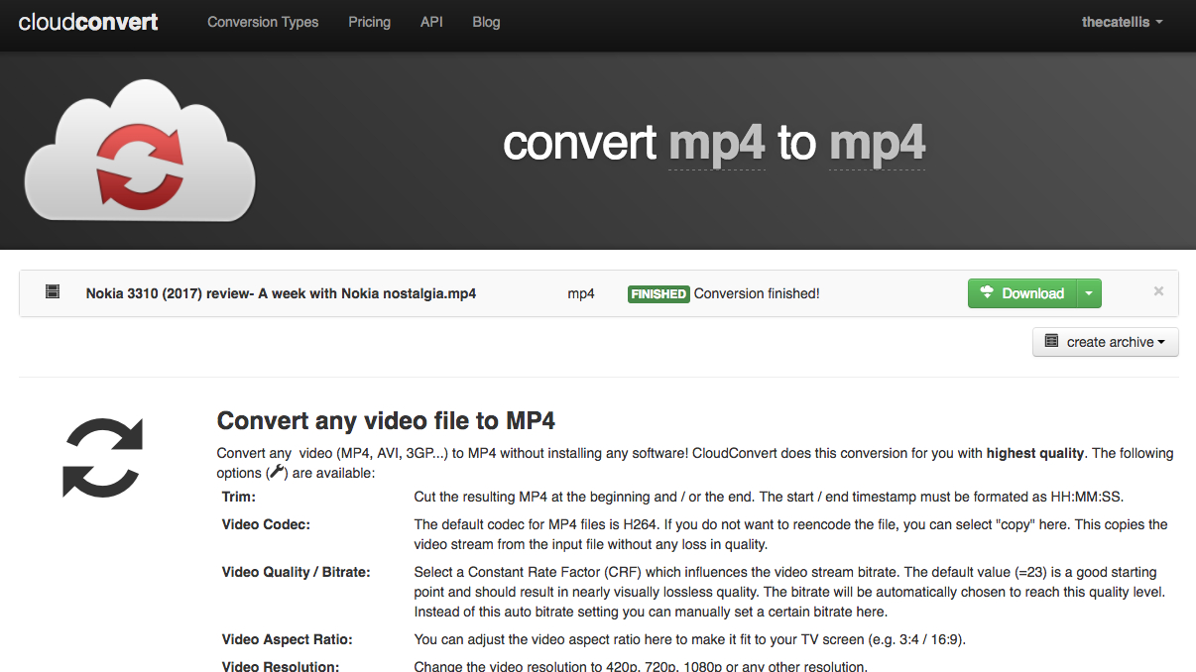1196x672 pixels.
Task: Click the film strip icon beside the Nokia file
Action: click(53, 292)
